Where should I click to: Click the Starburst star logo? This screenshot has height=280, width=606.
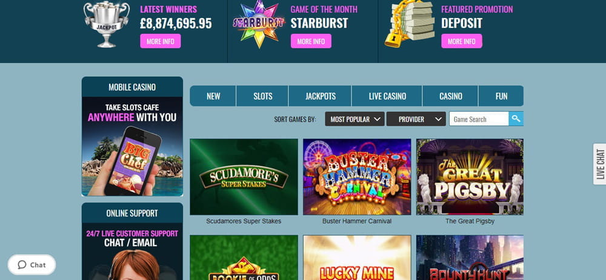coord(259,24)
